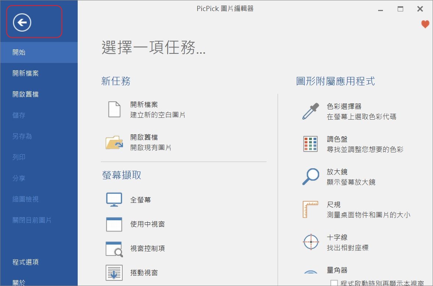Select 開新檔案 in the blue sidebar
This screenshot has height=286, width=433.
pos(39,73)
